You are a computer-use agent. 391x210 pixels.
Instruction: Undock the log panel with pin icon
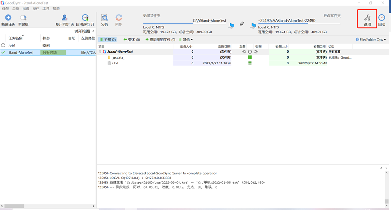click(381, 168)
